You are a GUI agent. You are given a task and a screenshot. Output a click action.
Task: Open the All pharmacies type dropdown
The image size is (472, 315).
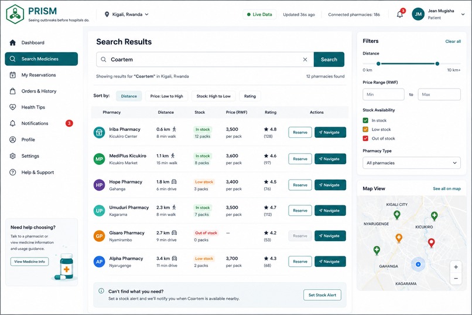(x=412, y=162)
